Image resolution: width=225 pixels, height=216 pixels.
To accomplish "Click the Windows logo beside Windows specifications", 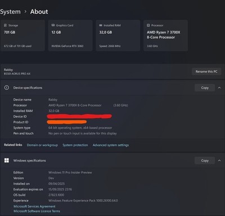I will pos(7,160).
